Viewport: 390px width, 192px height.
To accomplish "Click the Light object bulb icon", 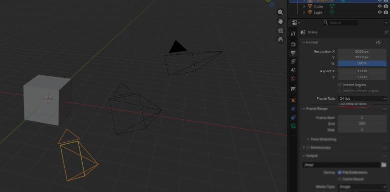I will click(310, 12).
